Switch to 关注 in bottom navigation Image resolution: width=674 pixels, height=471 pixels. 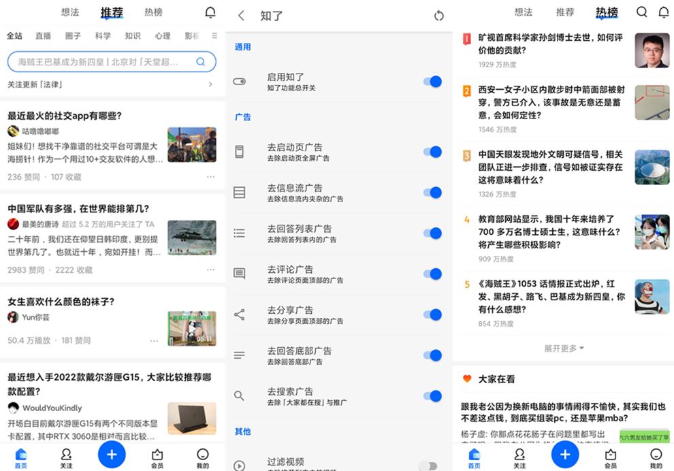pos(519,456)
